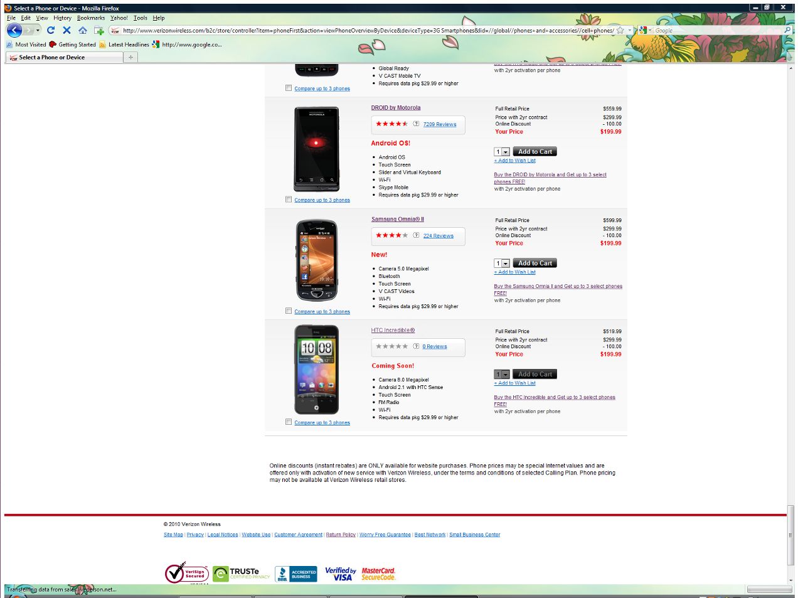
Task: Open quantity dropdown for Samsung Omnia II
Action: 502,264
